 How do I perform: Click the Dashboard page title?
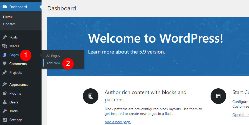62,8
